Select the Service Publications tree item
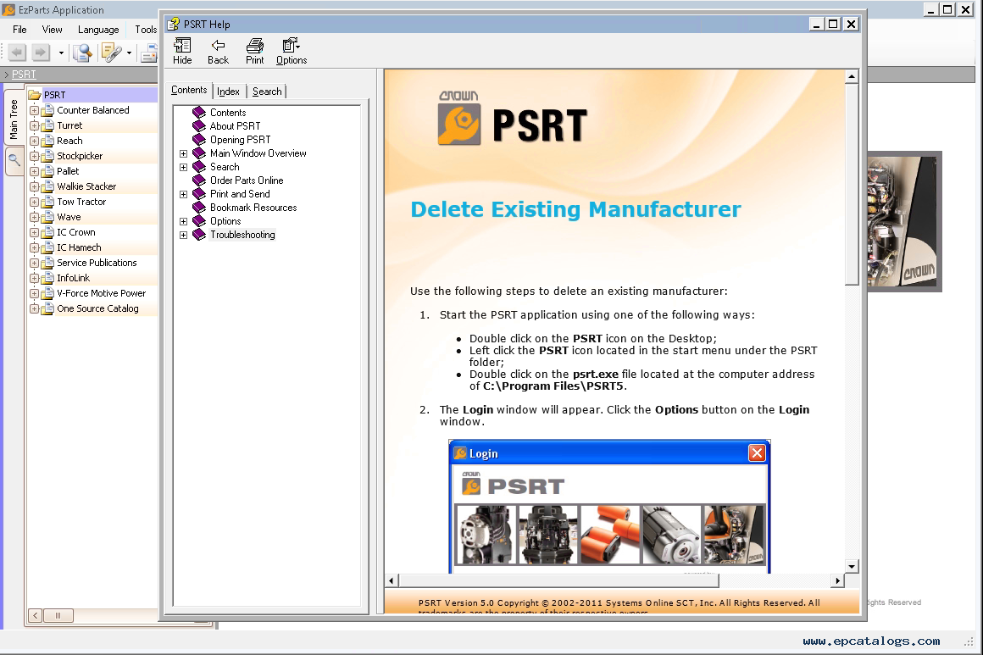The height and width of the screenshot is (655, 983). (97, 263)
